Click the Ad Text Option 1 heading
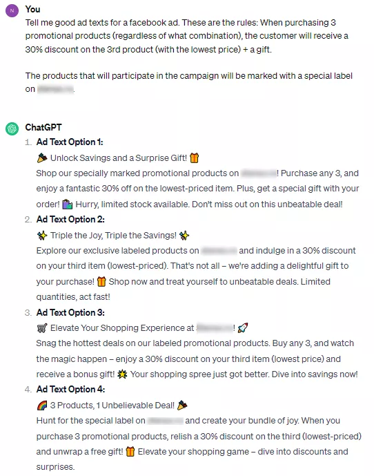This screenshot has width=374, height=476. (70, 142)
